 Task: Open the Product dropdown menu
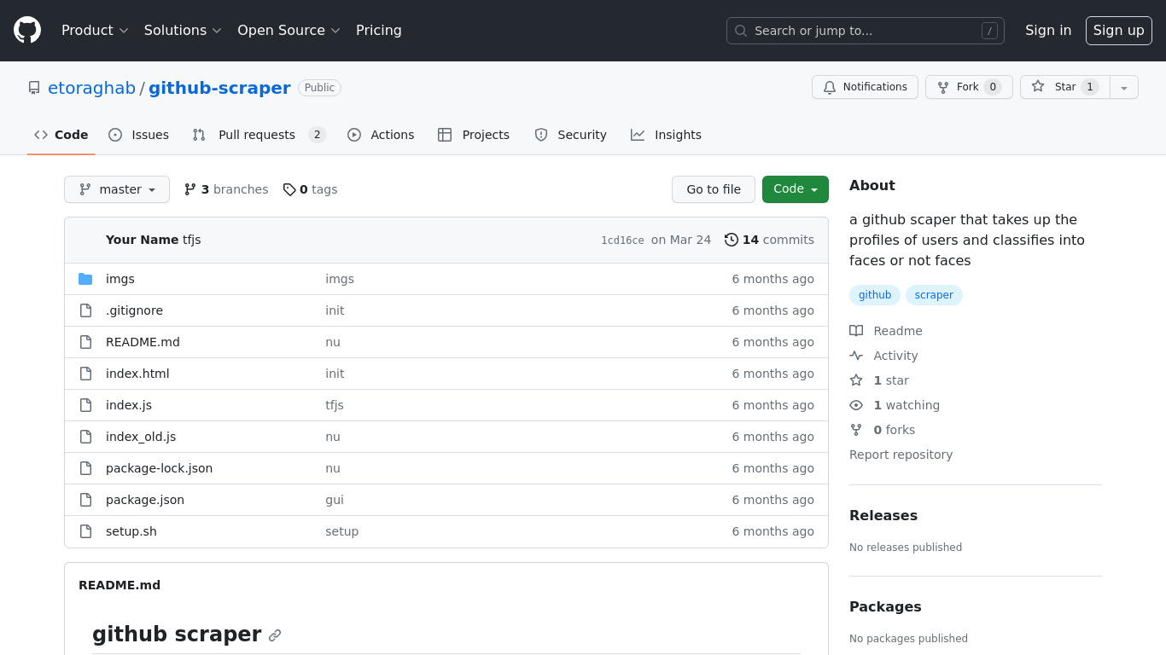tap(95, 30)
